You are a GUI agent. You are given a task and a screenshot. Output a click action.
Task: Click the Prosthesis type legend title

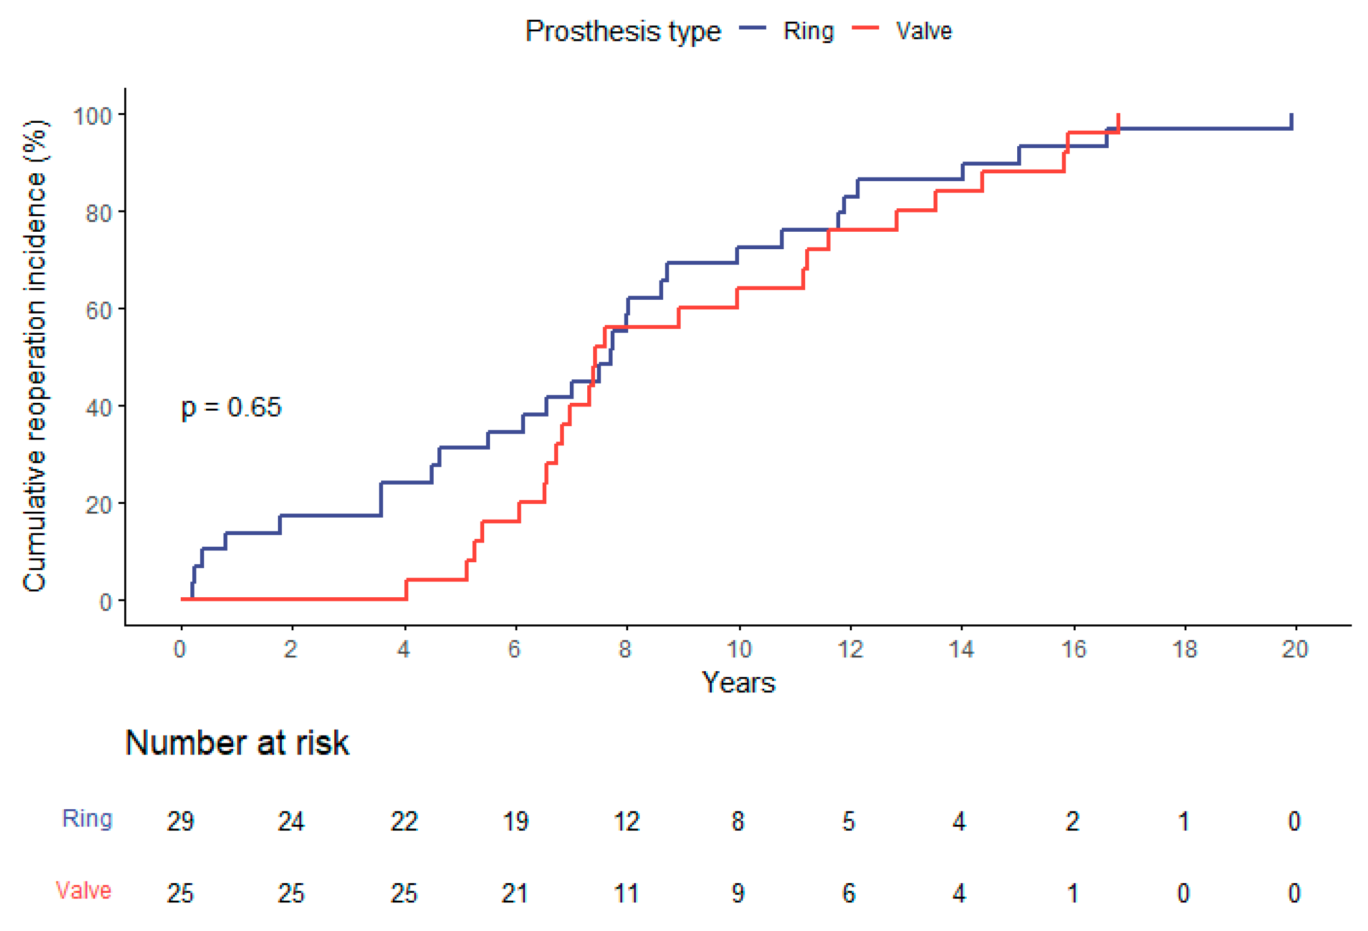622,32
